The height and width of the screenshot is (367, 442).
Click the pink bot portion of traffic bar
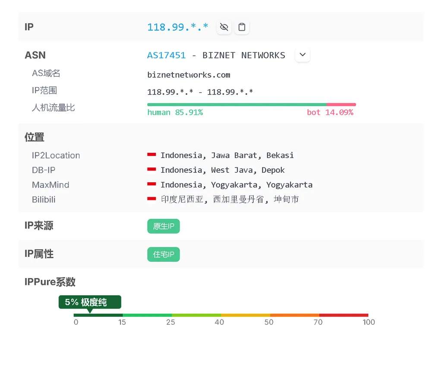click(341, 104)
